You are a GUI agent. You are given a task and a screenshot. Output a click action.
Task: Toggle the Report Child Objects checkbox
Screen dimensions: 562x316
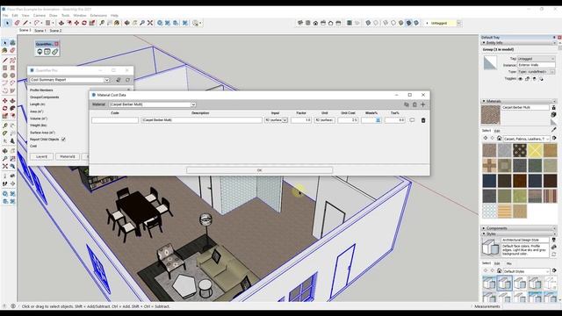tap(63, 139)
